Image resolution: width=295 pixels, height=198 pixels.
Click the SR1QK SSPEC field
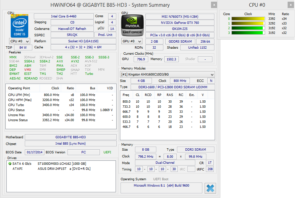[x=72, y=35]
